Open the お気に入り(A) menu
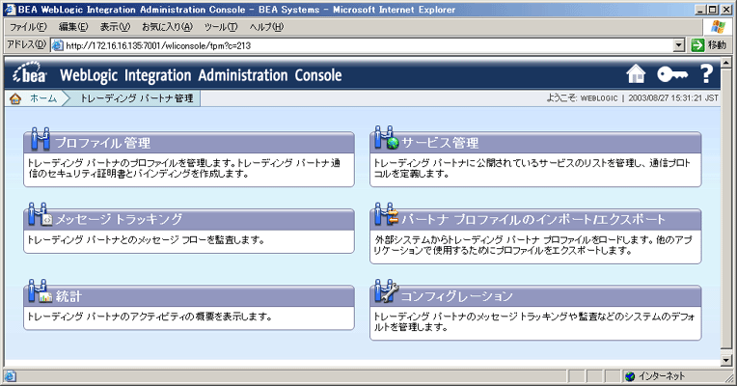This screenshot has width=737, height=386. click(167, 27)
